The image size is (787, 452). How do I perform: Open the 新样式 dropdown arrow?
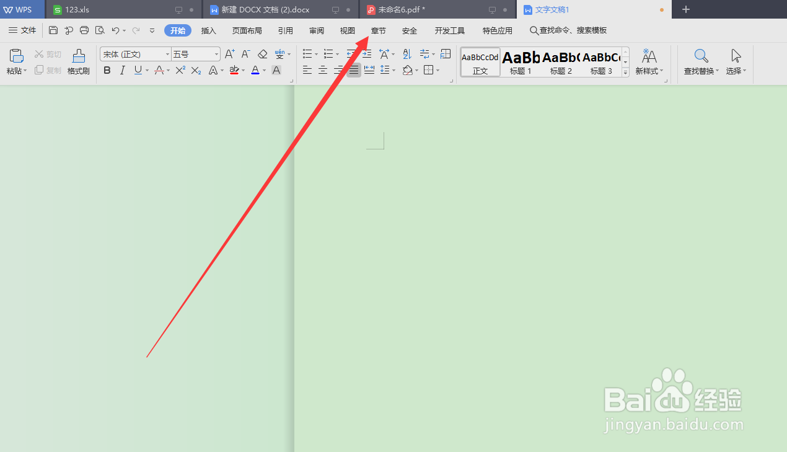pos(662,71)
